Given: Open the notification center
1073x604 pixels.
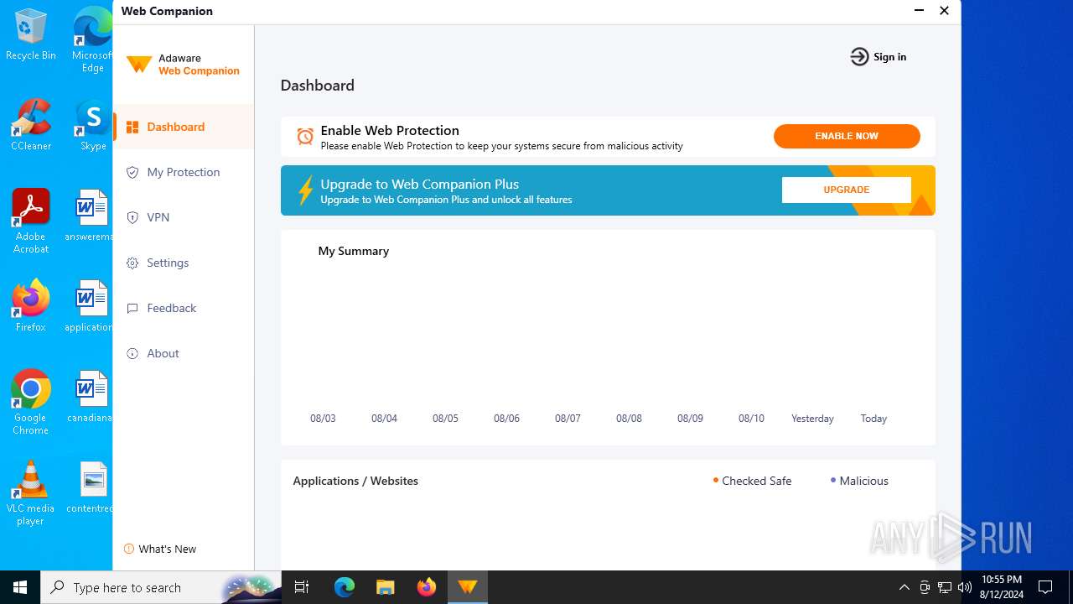Looking at the screenshot, I should tap(1045, 587).
